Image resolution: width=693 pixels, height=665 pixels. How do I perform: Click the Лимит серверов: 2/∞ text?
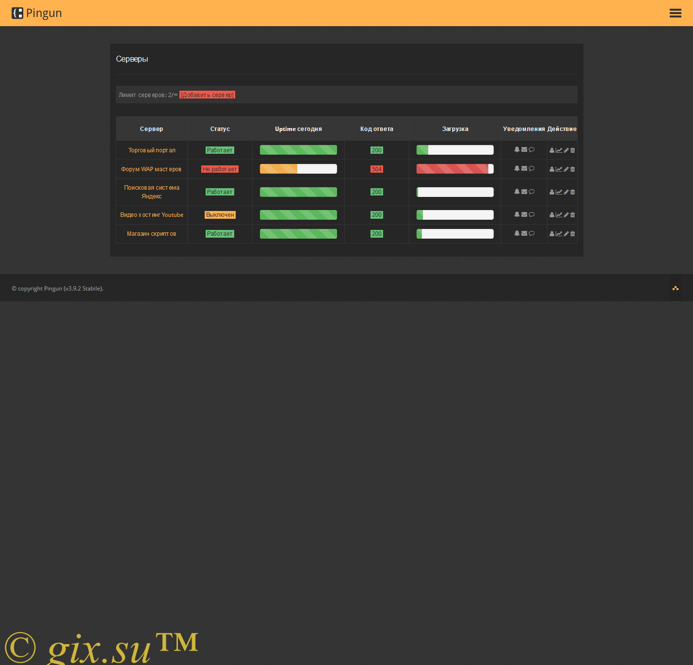[x=148, y=95]
